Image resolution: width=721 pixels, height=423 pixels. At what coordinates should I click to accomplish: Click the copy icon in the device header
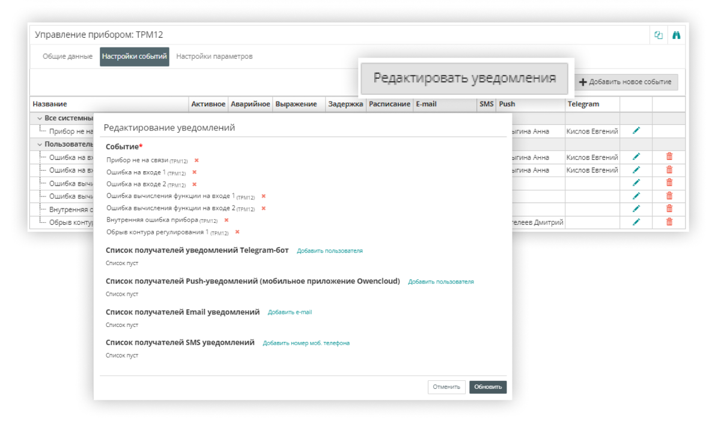(x=659, y=35)
